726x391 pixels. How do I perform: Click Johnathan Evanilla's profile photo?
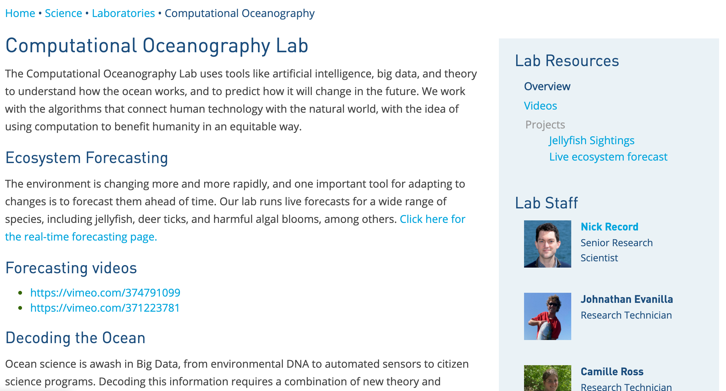click(x=547, y=316)
